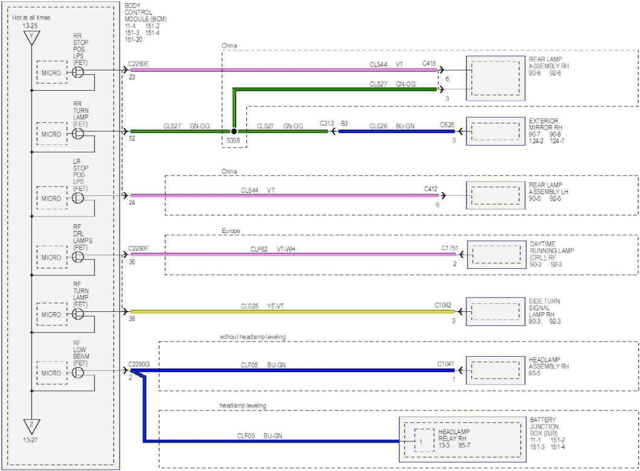Select the SIDE TURN SIGNAL LAMP RH component

pos(495,311)
